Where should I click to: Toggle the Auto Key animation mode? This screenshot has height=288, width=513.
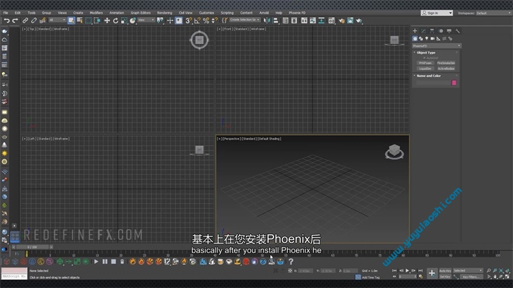pyautogui.click(x=445, y=270)
